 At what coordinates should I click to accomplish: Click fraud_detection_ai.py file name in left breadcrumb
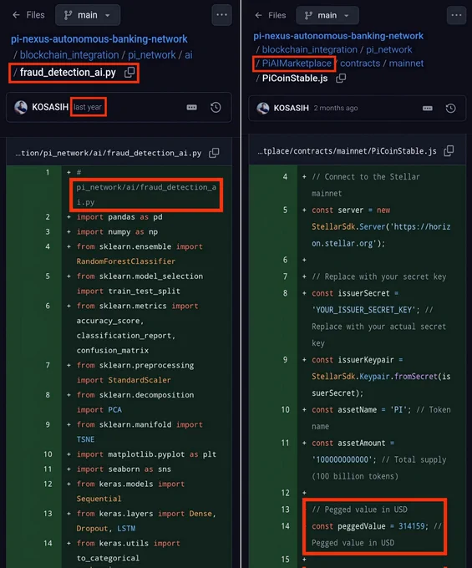point(68,72)
